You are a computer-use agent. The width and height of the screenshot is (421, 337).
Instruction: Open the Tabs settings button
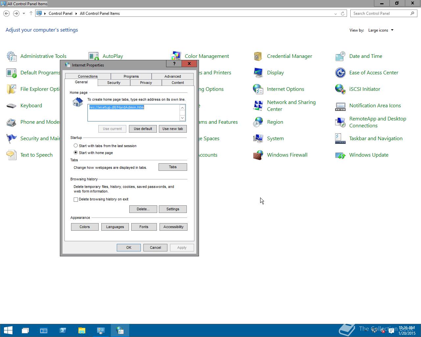click(x=173, y=167)
